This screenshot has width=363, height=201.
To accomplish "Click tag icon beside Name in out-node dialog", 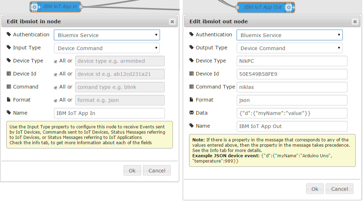I will 192,126.
